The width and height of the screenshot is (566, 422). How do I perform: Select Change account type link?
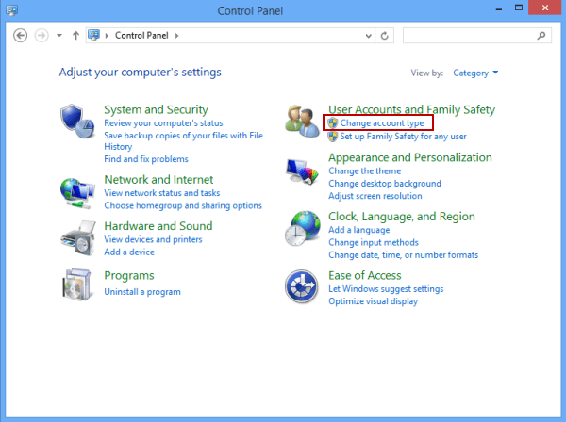[x=382, y=122]
